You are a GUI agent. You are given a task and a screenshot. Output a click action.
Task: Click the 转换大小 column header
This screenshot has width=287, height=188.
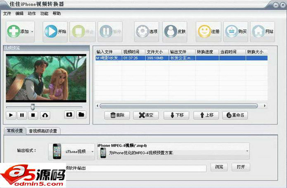[257, 52]
